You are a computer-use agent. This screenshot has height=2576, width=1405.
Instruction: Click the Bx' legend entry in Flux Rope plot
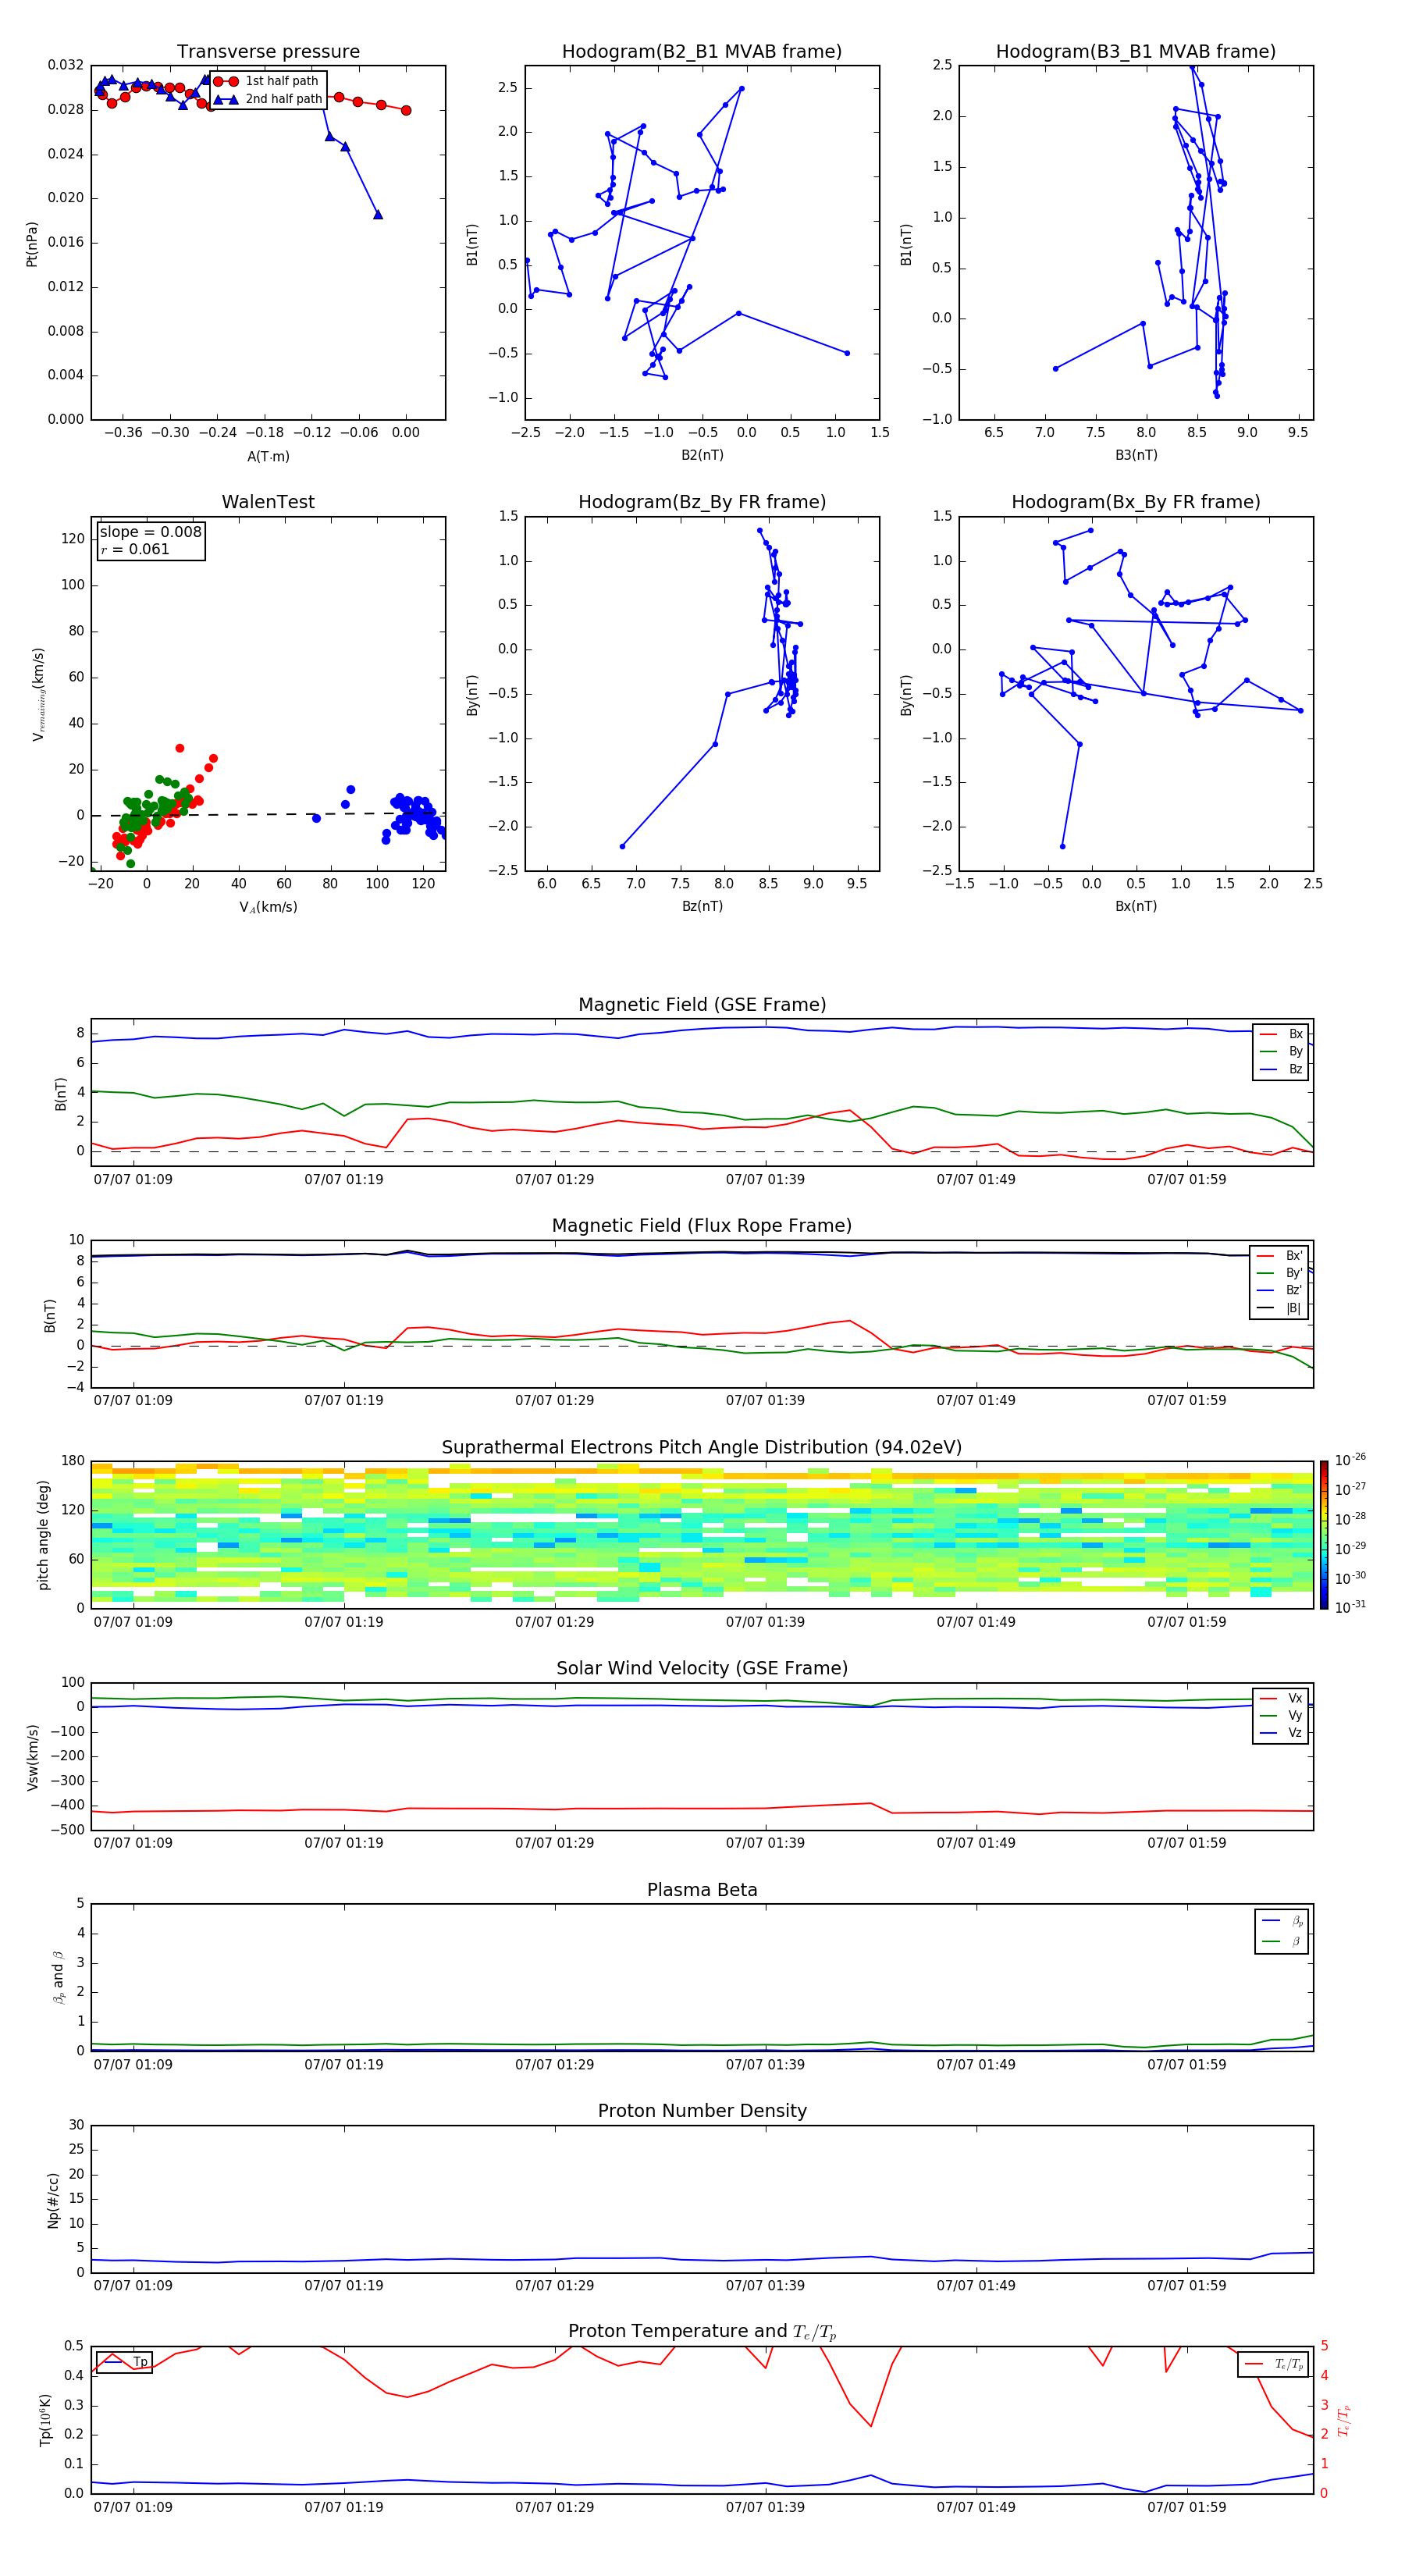point(1279,1256)
